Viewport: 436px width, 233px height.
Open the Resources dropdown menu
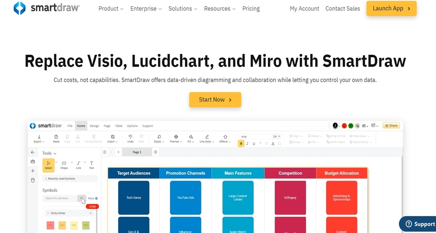[220, 9]
